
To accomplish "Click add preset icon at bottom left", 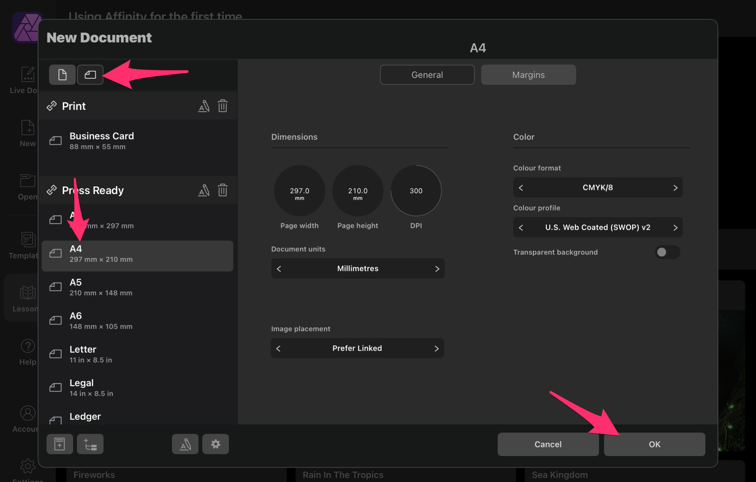I will [x=60, y=444].
